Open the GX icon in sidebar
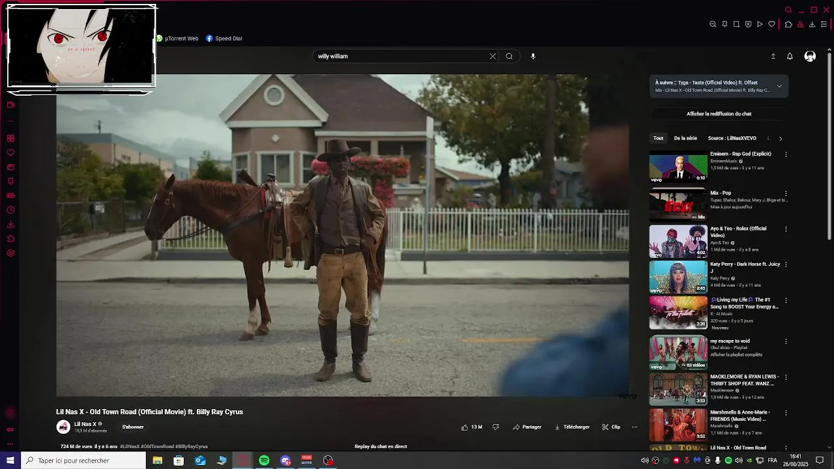Screen dimensions: 834x469 pyautogui.click(x=10, y=429)
